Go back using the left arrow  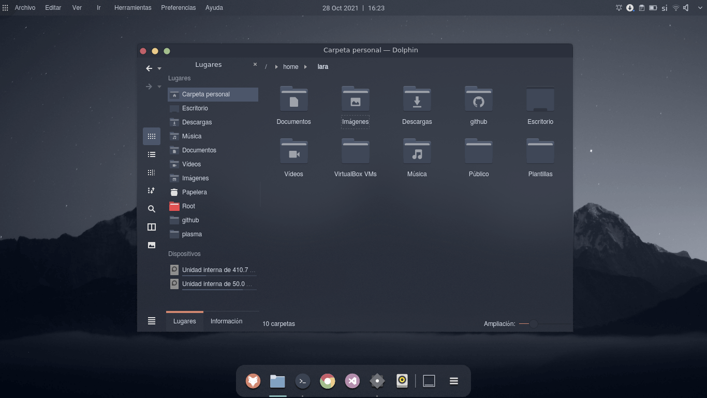pos(149,68)
